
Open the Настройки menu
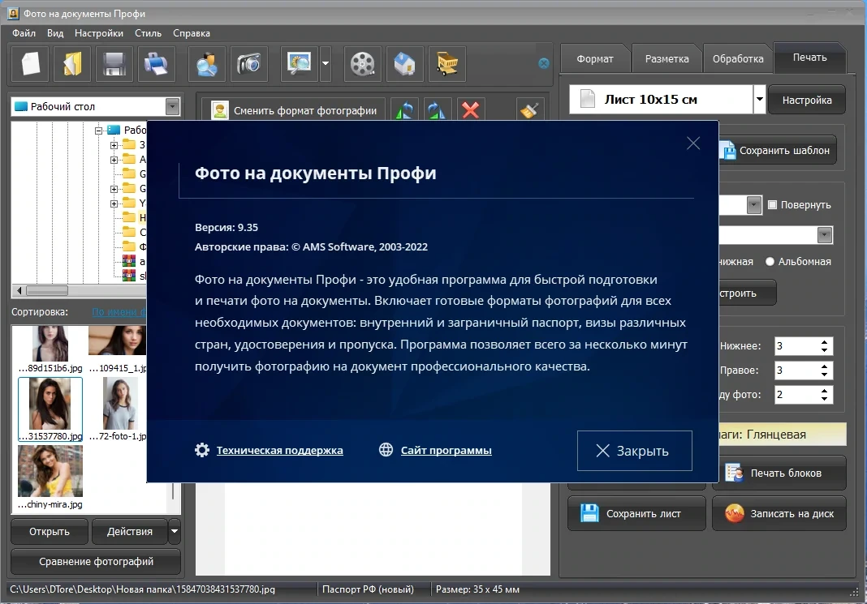pyautogui.click(x=99, y=33)
